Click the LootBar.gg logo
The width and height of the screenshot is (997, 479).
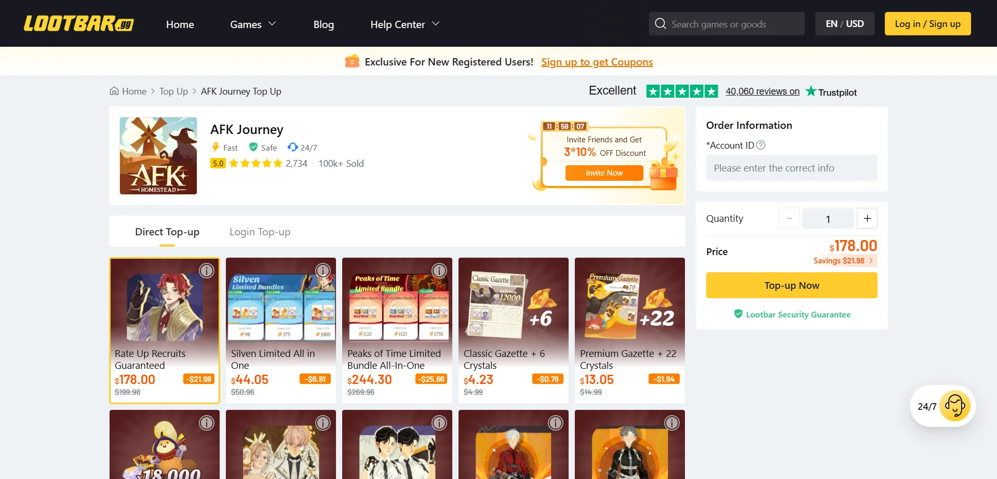79,24
